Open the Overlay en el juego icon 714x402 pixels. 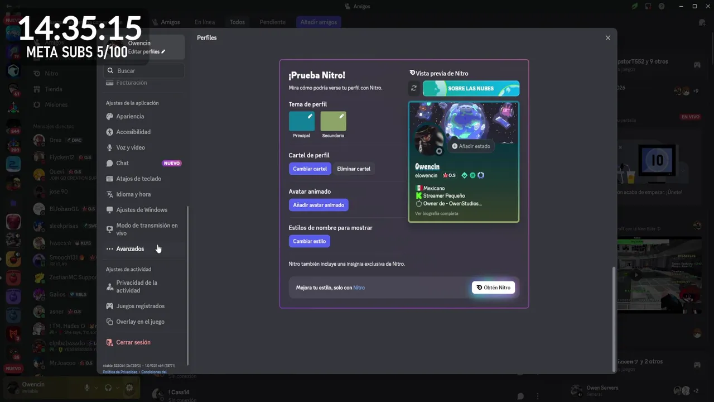tap(110, 322)
